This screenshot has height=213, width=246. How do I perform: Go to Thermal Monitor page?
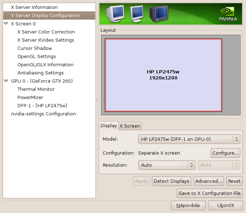click(x=36, y=89)
